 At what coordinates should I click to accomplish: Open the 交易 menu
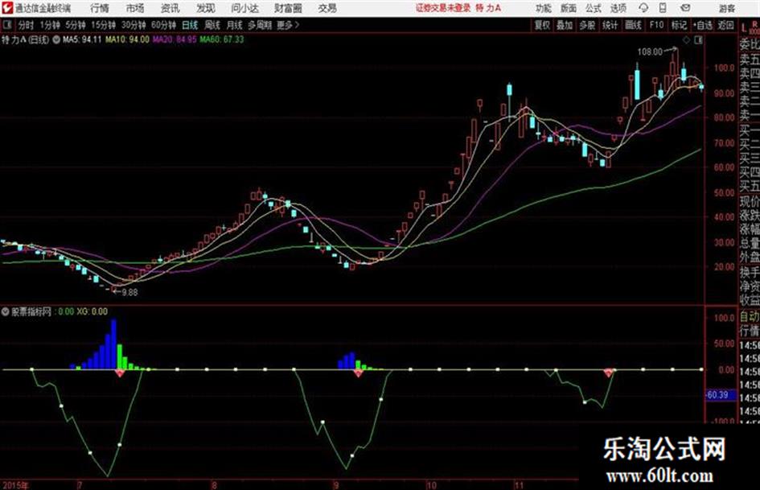[327, 8]
